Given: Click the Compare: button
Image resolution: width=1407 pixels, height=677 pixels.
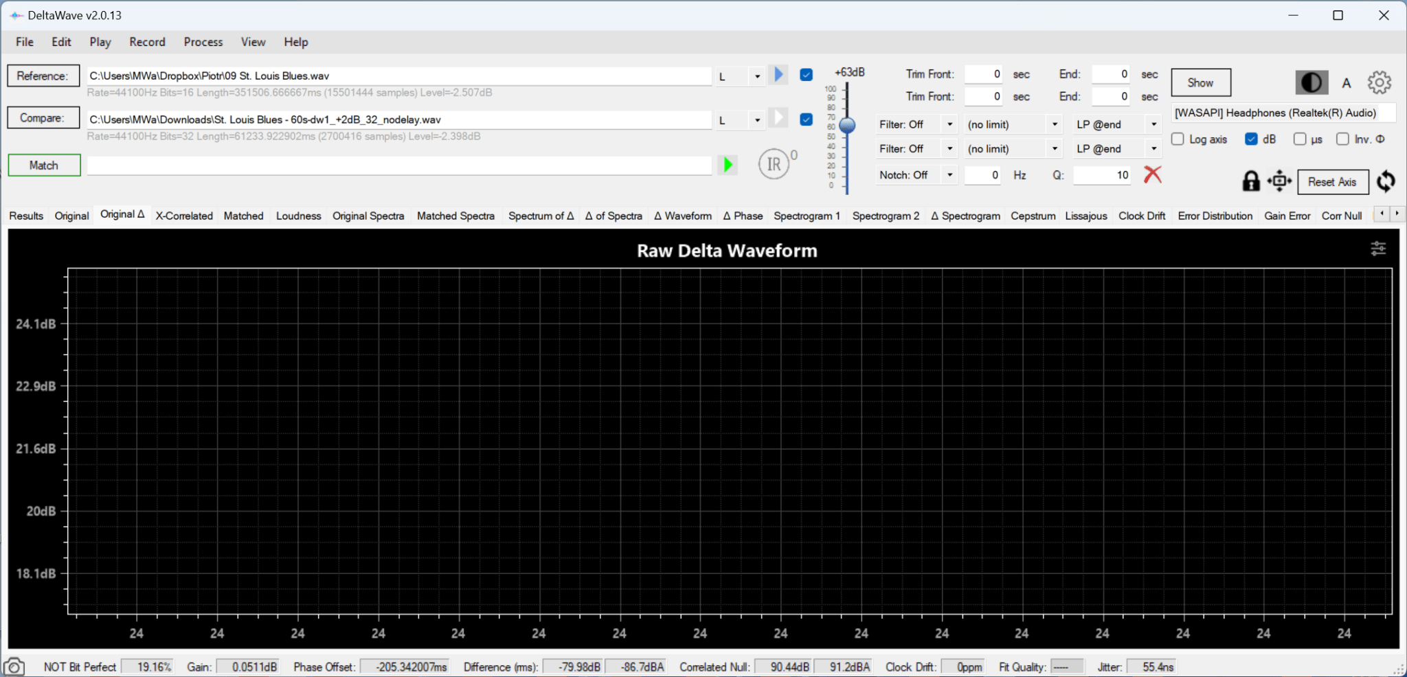Looking at the screenshot, I should point(43,117).
